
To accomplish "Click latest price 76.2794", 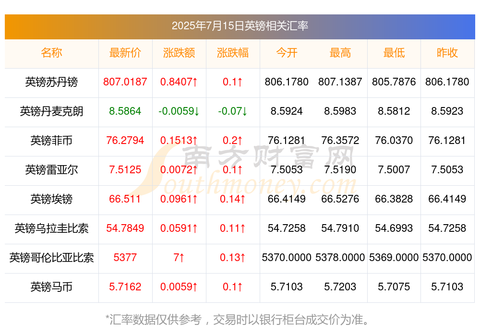I will [x=125, y=141].
